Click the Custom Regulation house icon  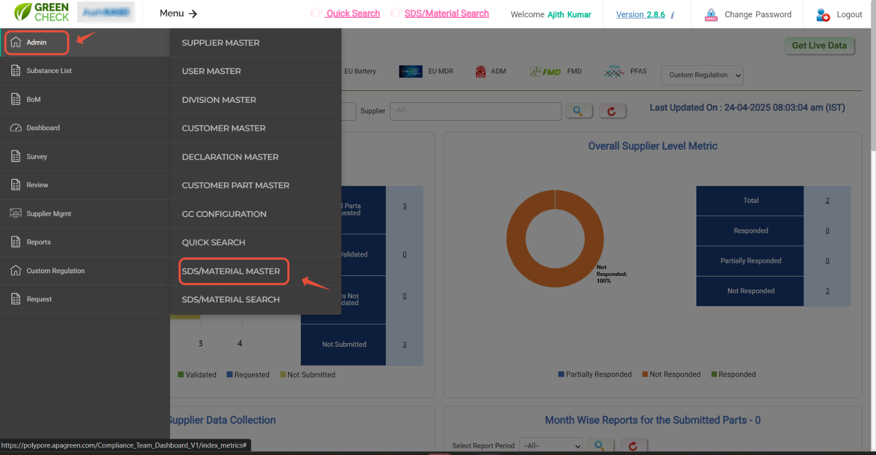point(16,271)
